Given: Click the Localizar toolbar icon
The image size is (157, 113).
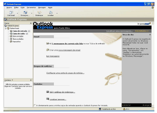Looking at the screenshot, I should 51,12.
